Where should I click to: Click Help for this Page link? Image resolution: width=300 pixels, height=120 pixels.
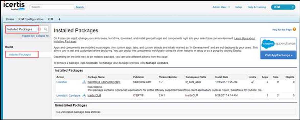pos(282,30)
